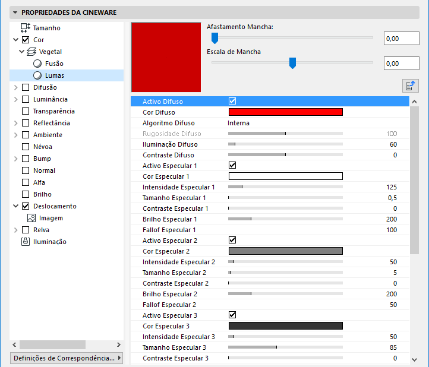429x367 pixels.
Task: Click the Escala de Mancha slider handle
Action: click(292, 63)
